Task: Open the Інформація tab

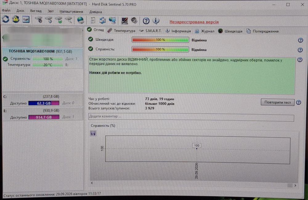Action: (x=178, y=31)
